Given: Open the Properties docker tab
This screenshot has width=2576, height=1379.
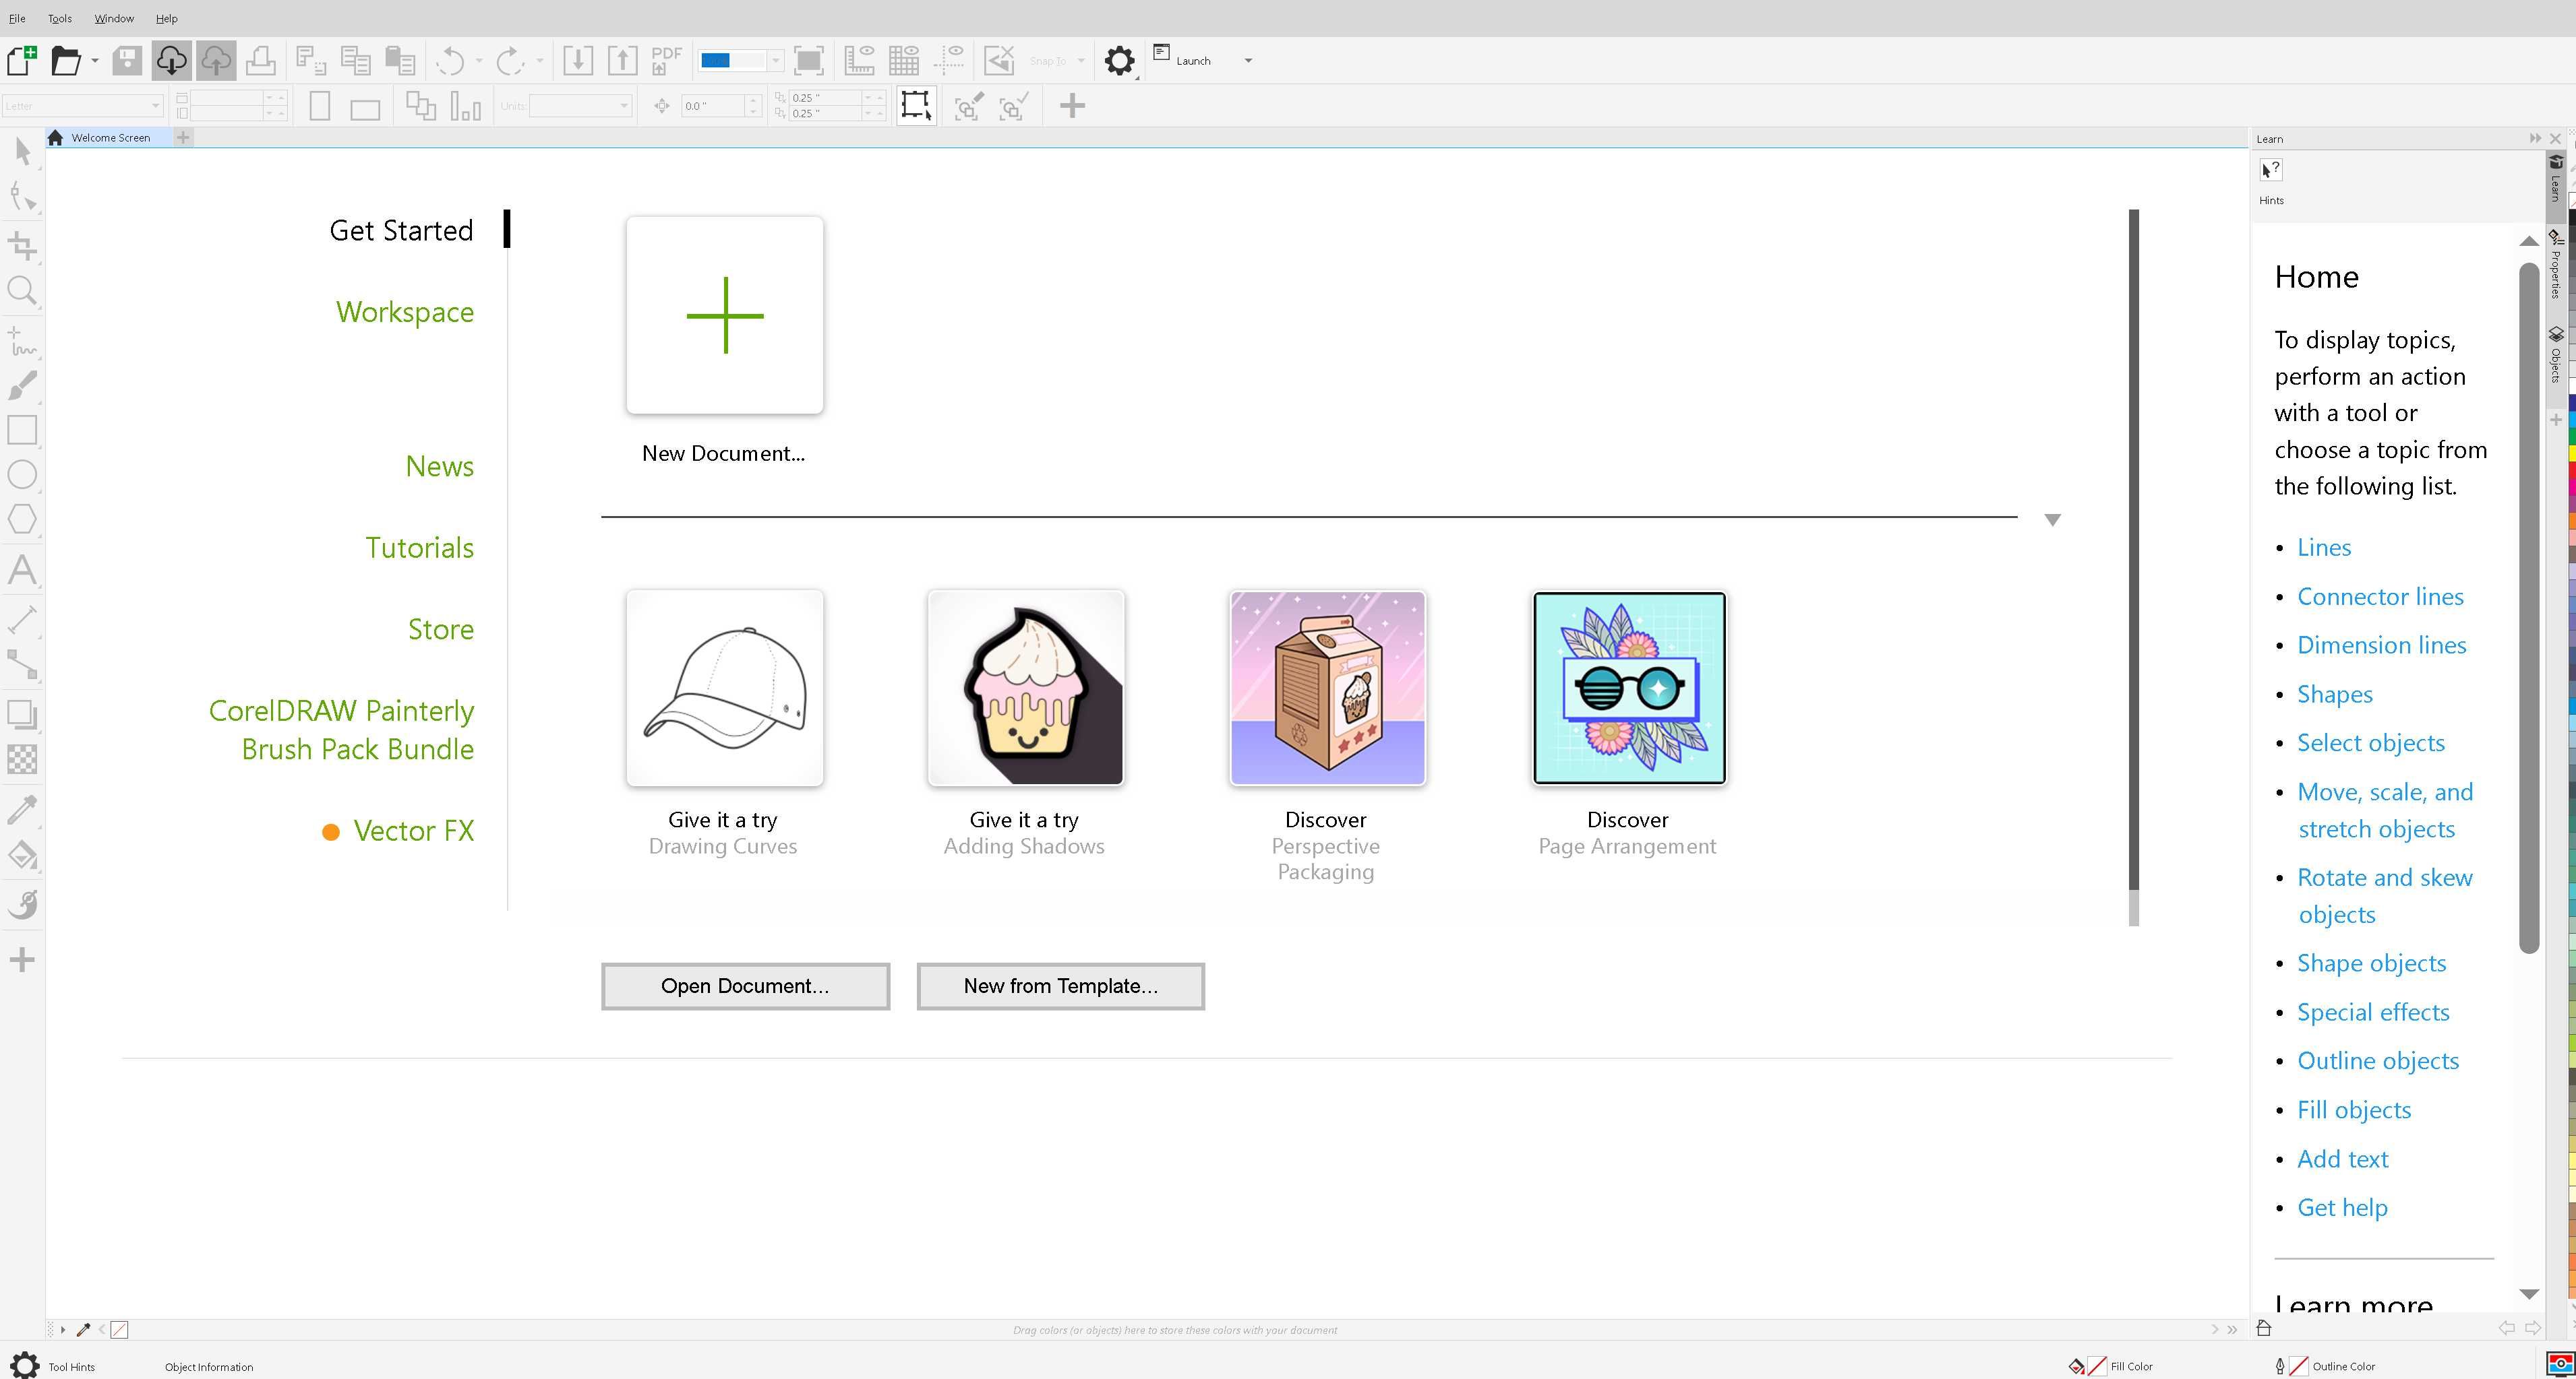Looking at the screenshot, I should pos(2556,265).
